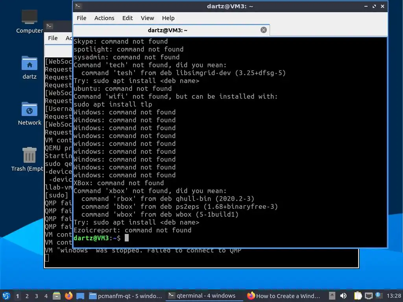The height and width of the screenshot is (302, 403).
Task: Click the 'Ezoicreport: command not found' line
Action: 132,230
